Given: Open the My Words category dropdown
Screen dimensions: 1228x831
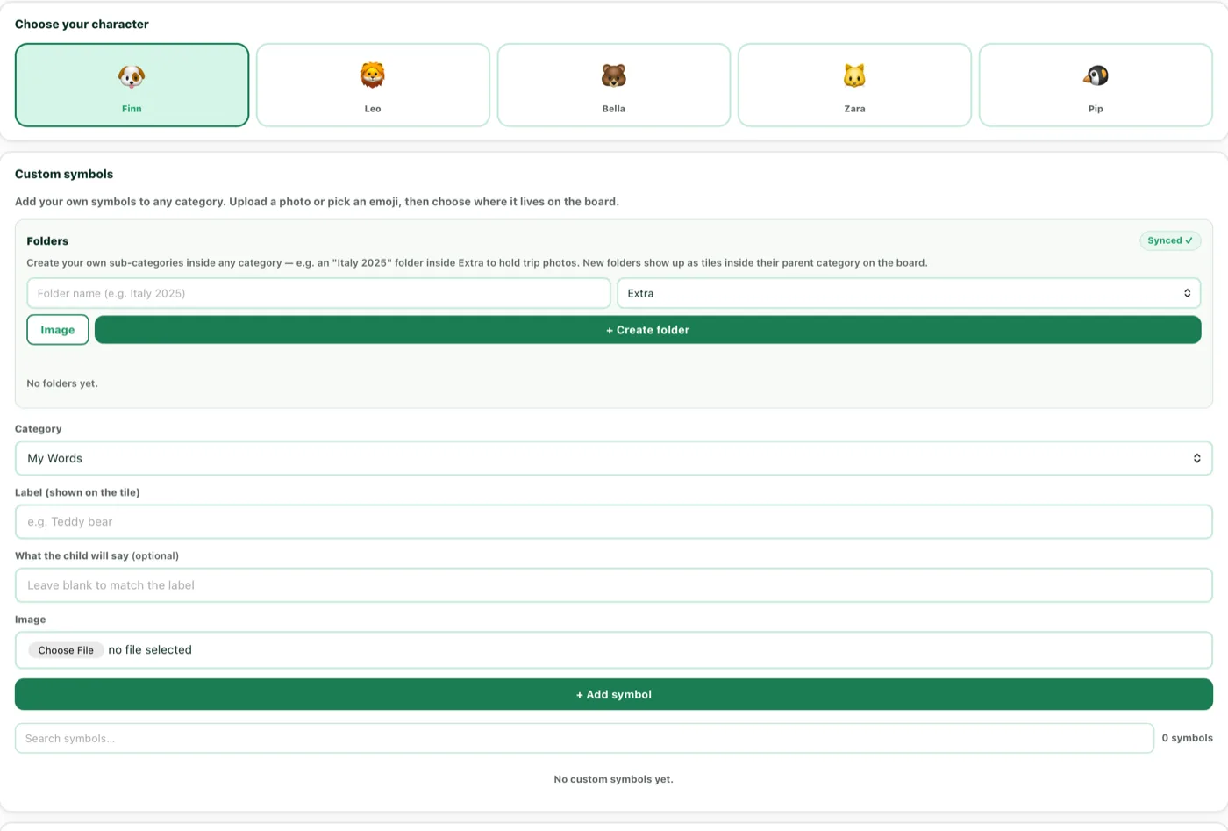Looking at the screenshot, I should 614,458.
